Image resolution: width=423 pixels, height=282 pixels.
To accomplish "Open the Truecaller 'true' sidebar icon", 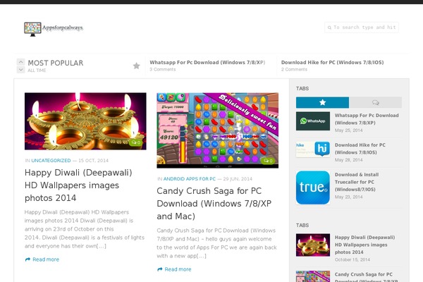I will [313, 188].
